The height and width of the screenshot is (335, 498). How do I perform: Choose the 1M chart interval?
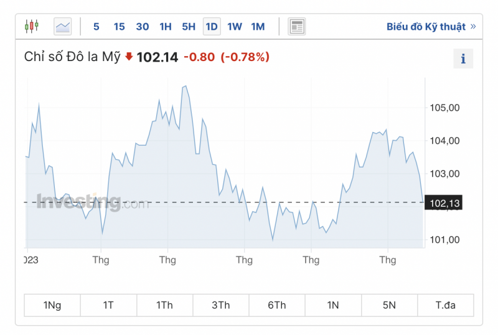tap(258, 26)
